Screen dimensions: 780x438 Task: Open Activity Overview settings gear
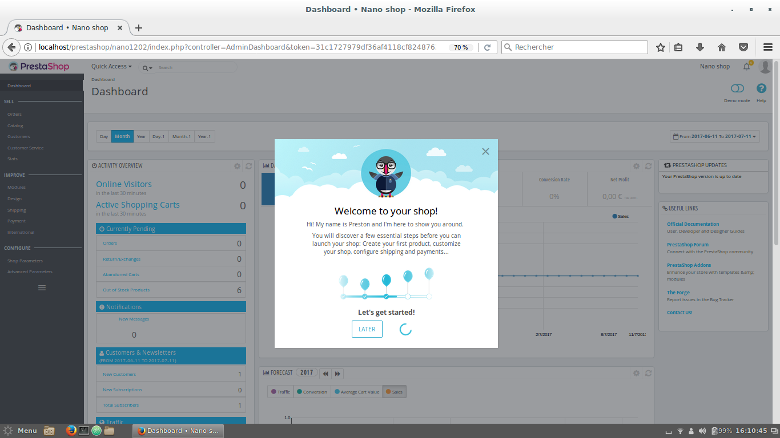click(238, 166)
